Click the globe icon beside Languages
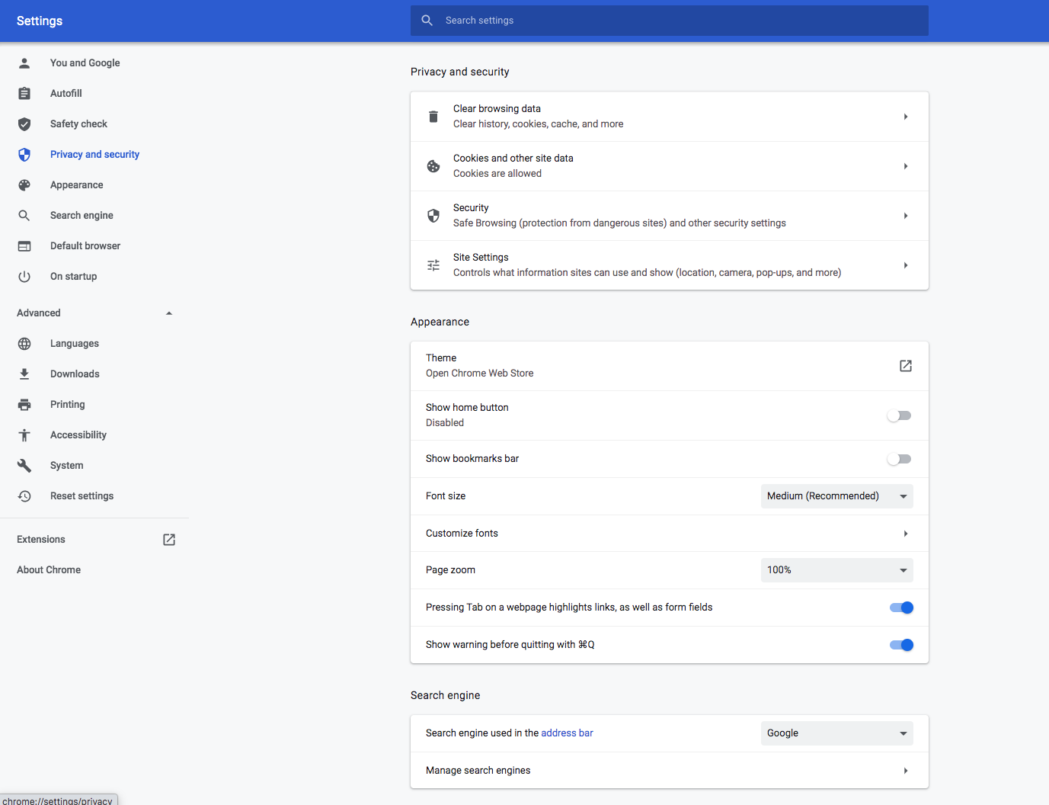The width and height of the screenshot is (1049, 805). pos(24,344)
